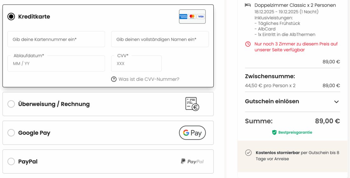Select Google Pay as payment method
The image size is (350, 178).
coord(11,133)
